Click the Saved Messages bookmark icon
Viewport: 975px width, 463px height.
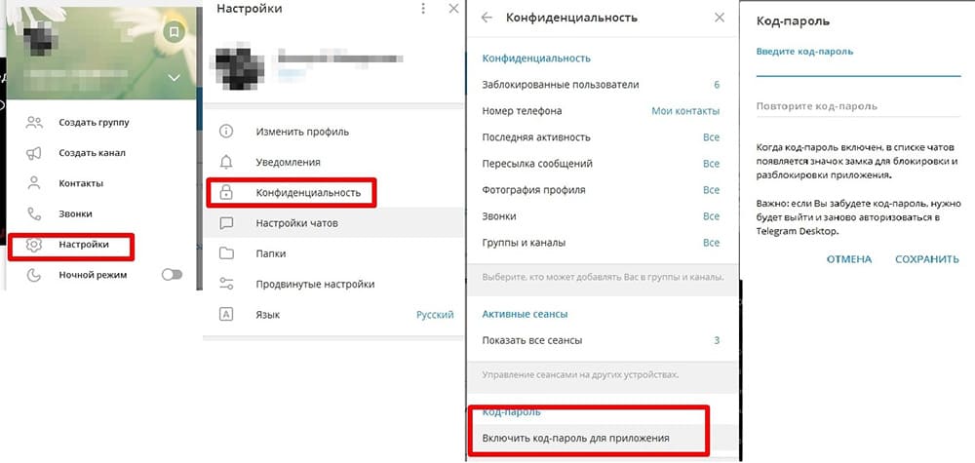(174, 32)
